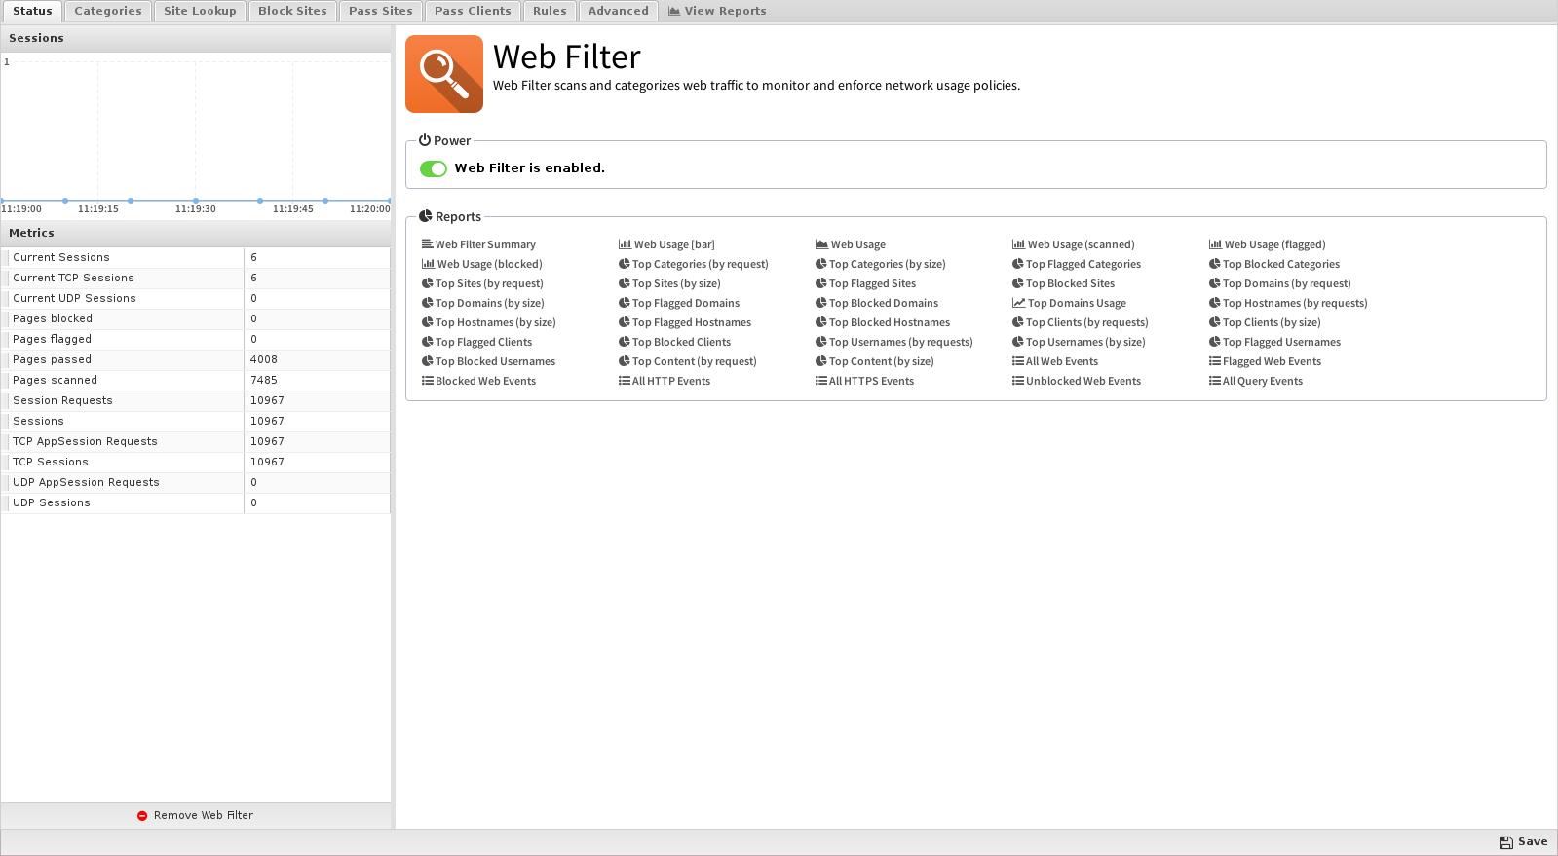The width and height of the screenshot is (1558, 856).
Task: Click pie icon of Top Sites (by request)
Action: tap(427, 283)
